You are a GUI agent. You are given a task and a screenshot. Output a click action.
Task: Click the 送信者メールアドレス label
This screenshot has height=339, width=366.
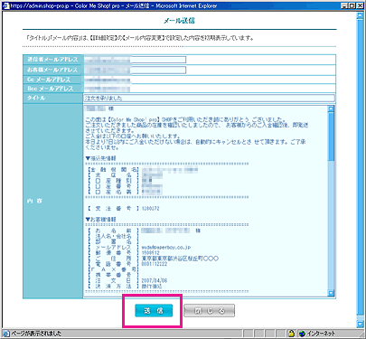[x=52, y=60]
